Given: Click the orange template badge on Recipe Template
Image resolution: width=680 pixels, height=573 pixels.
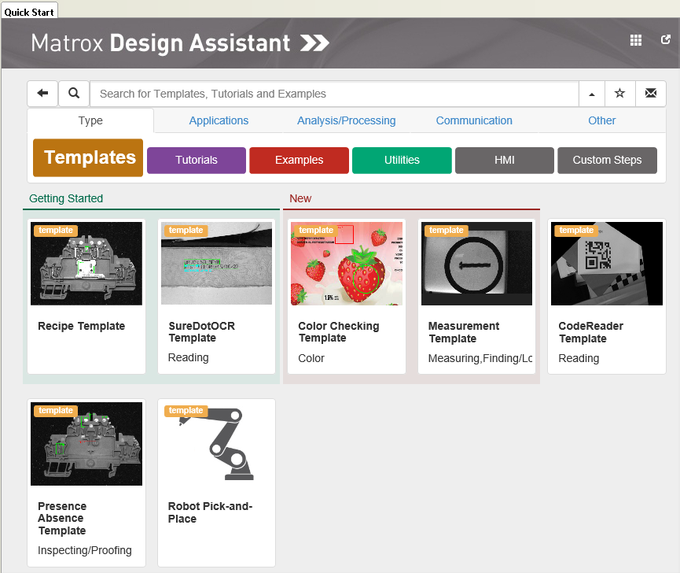Looking at the screenshot, I should (x=56, y=230).
